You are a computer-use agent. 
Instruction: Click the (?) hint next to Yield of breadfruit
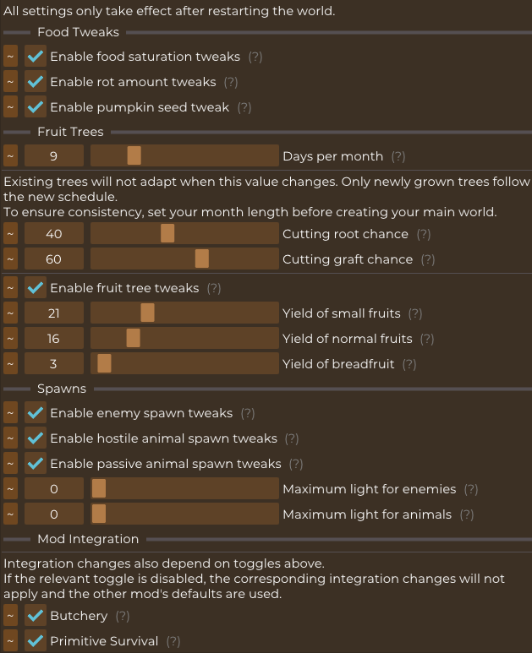409,364
